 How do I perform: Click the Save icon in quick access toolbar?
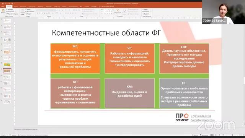pyautogui.click(x=3, y=3)
